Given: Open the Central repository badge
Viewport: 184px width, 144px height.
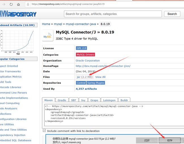Looking at the screenshot, I should 81,83.
